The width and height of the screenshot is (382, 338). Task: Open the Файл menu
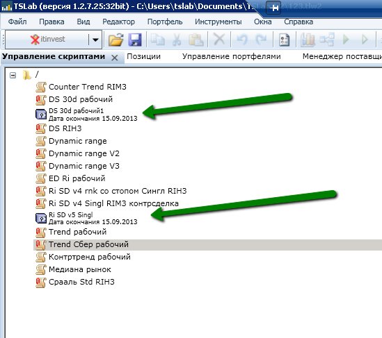(17, 22)
